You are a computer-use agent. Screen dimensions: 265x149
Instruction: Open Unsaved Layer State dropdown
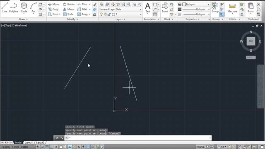click(x=120, y=9)
